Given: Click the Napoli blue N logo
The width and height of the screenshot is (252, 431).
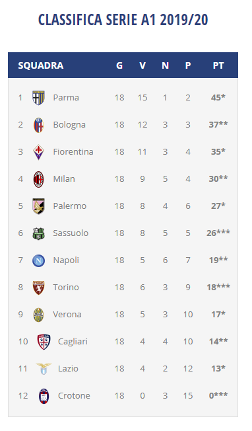Looking at the screenshot, I should point(38,260).
